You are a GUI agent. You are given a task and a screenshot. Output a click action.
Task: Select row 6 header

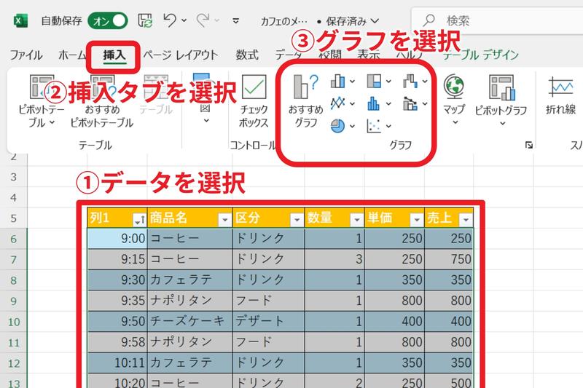tap(14, 239)
